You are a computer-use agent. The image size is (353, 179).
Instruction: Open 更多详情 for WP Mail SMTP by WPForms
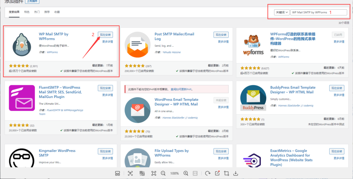(108, 42)
